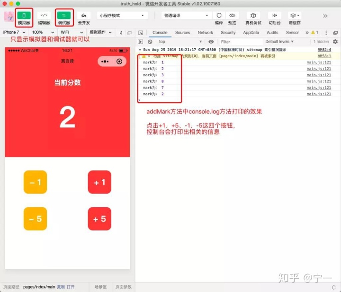Switch to the Security tab
Image resolution: width=341 pixels, height=292 pixels.
(228, 33)
